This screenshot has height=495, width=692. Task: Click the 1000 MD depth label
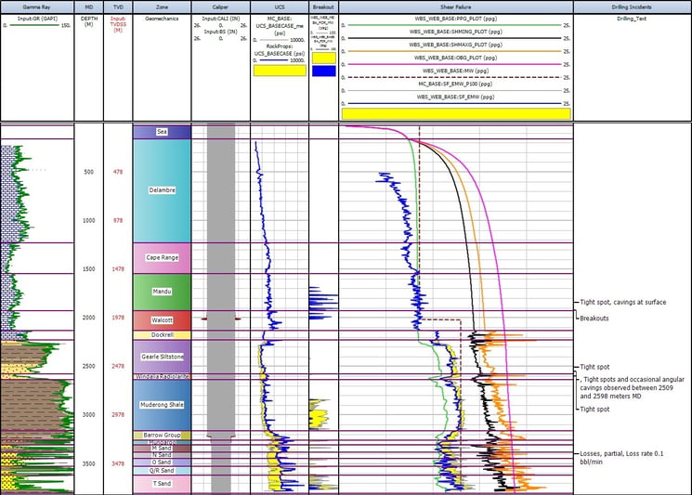coord(89,221)
